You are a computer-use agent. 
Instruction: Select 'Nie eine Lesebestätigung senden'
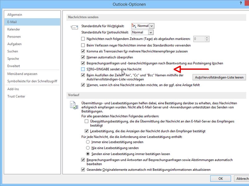88,148
